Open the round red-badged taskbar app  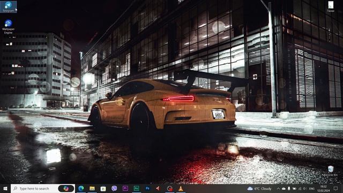tap(169, 188)
